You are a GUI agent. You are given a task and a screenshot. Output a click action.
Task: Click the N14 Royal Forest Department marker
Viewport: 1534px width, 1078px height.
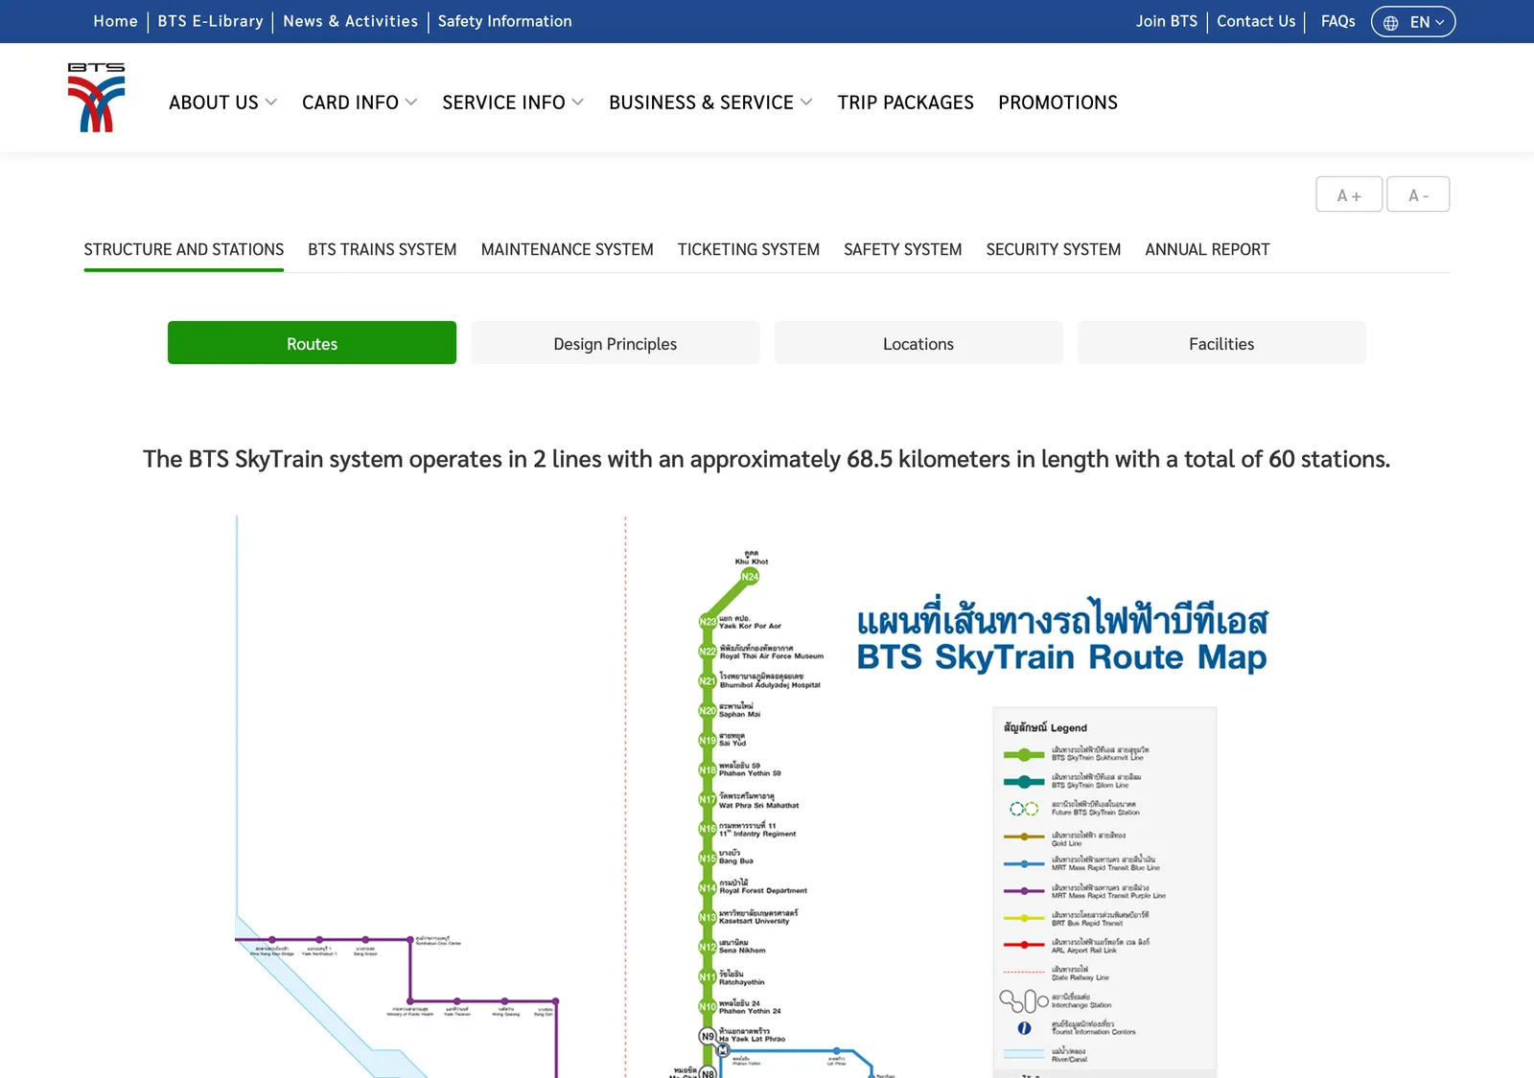tap(708, 888)
